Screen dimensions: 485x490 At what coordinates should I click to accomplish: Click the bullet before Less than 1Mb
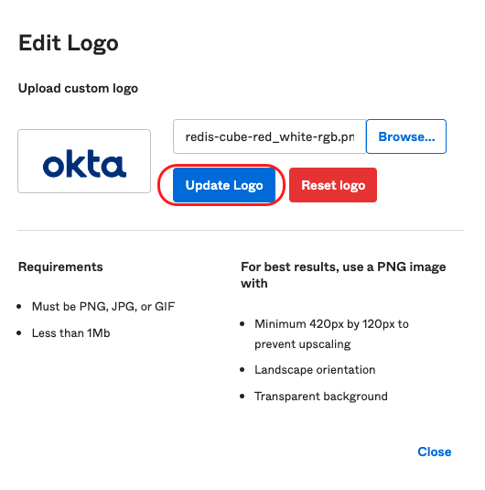[x=19, y=333]
